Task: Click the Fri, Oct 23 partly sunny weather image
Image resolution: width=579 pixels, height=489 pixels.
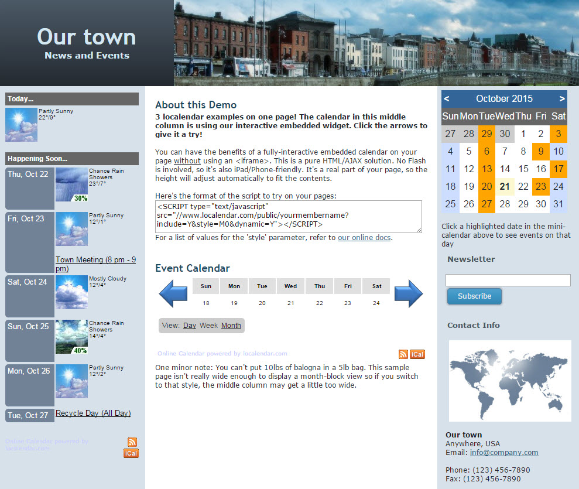Action: (71, 229)
